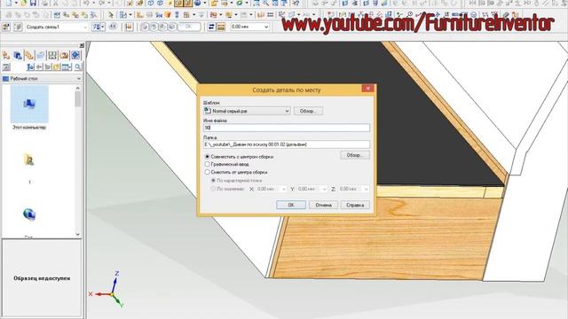Click the Print icon in top toolbar

[45, 3]
